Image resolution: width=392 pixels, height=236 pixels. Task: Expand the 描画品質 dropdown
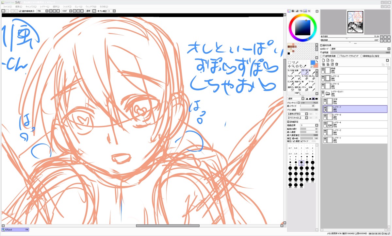317,125
